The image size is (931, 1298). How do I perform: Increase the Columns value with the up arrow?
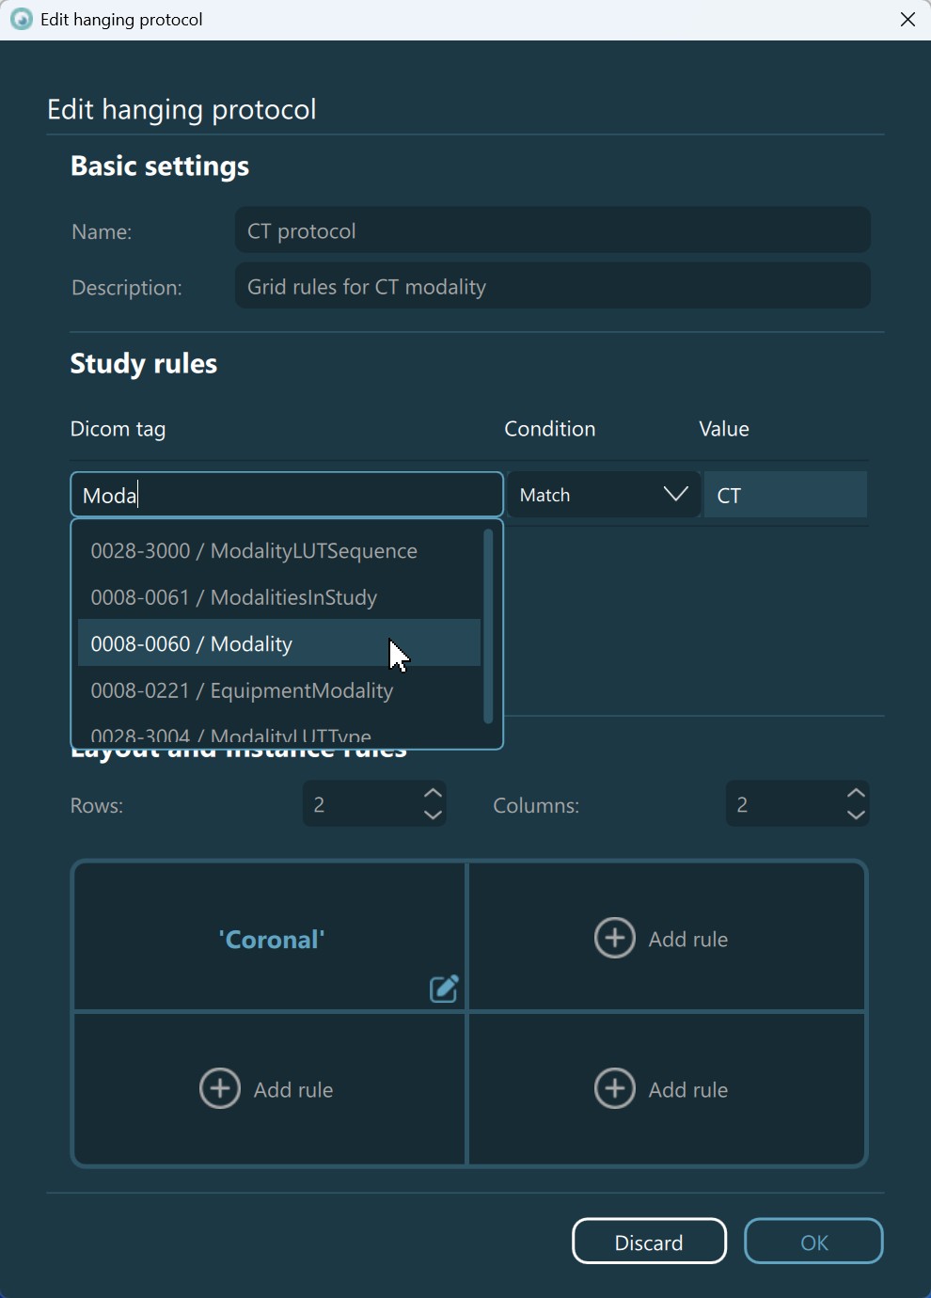coord(856,793)
